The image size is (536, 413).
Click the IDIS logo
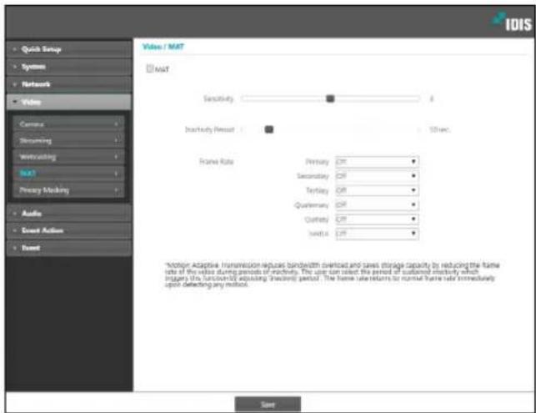click(x=512, y=23)
